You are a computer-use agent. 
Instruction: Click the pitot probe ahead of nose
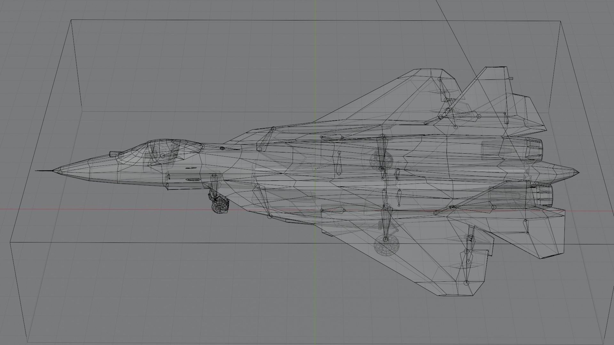pyautogui.click(x=43, y=171)
